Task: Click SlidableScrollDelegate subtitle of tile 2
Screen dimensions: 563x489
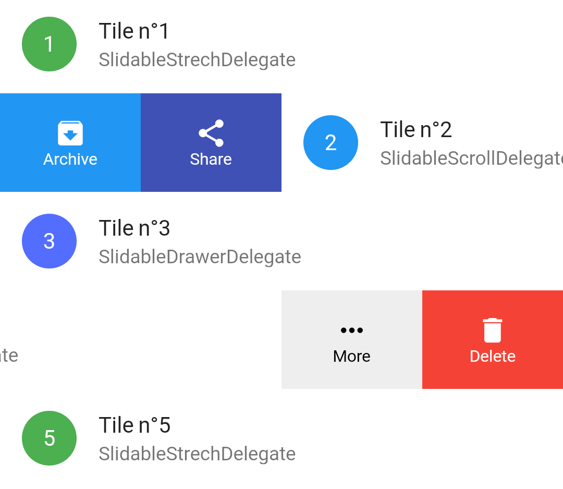Action: 471,158
